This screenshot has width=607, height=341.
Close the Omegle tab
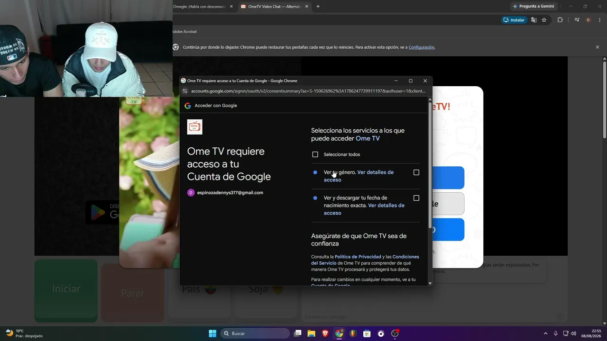pyautogui.click(x=231, y=7)
